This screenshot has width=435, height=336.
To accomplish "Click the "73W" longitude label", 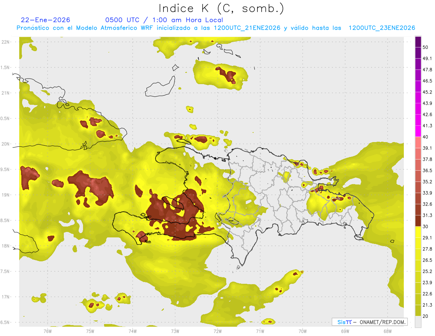I will (175, 331).
